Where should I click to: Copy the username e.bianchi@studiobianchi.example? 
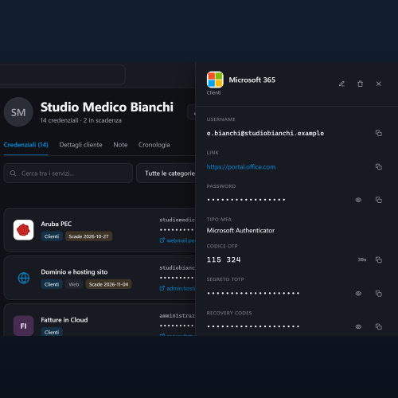point(379,133)
